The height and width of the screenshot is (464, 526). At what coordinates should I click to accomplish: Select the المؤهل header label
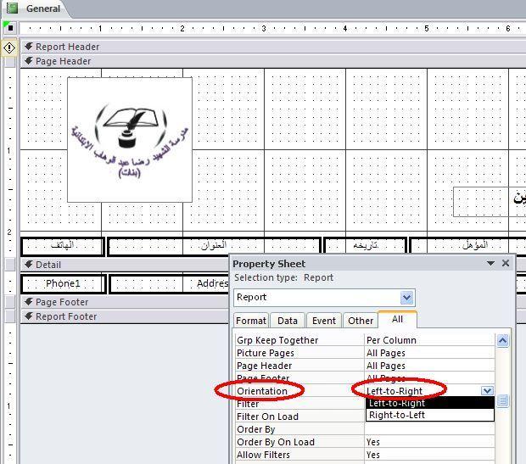click(x=468, y=246)
